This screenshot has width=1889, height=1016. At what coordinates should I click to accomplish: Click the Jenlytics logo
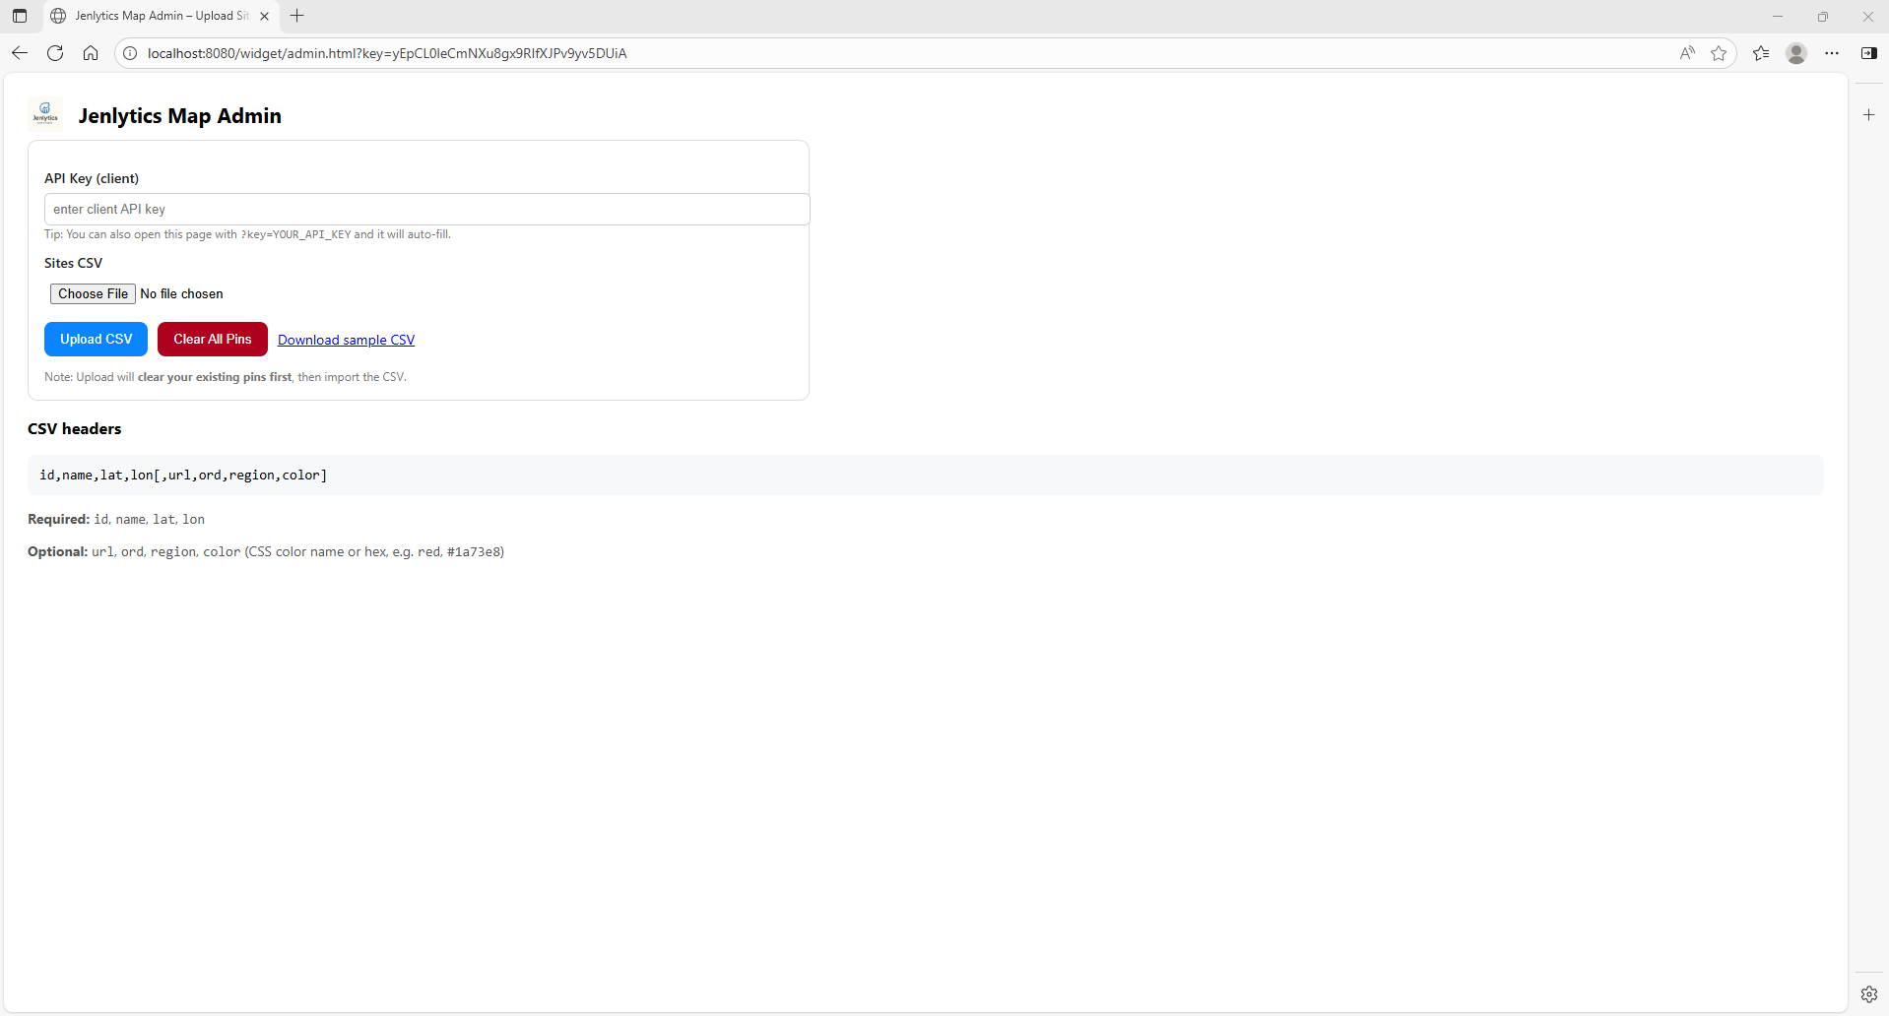tap(44, 113)
